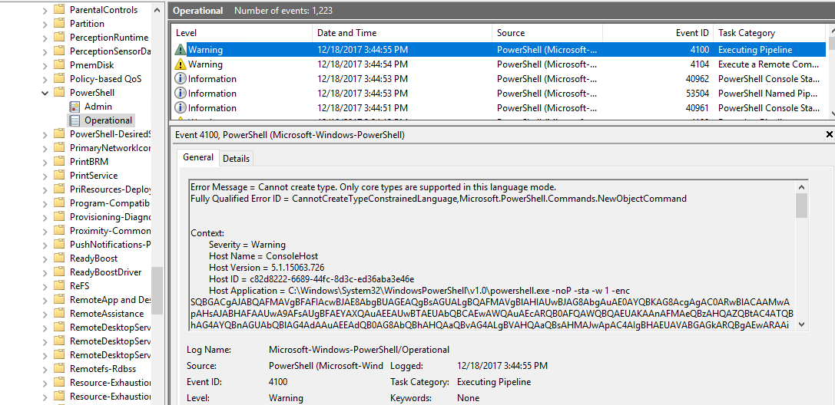
Task: Sort events by Date and Time column
Action: coord(346,33)
